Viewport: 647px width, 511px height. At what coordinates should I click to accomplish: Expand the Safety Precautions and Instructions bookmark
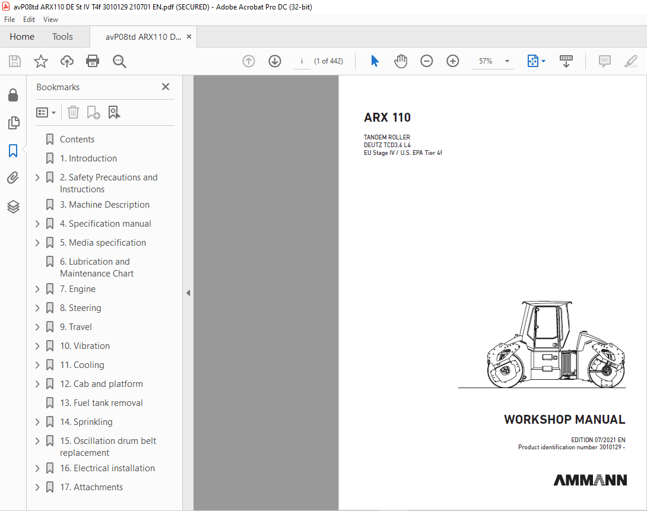point(37,177)
